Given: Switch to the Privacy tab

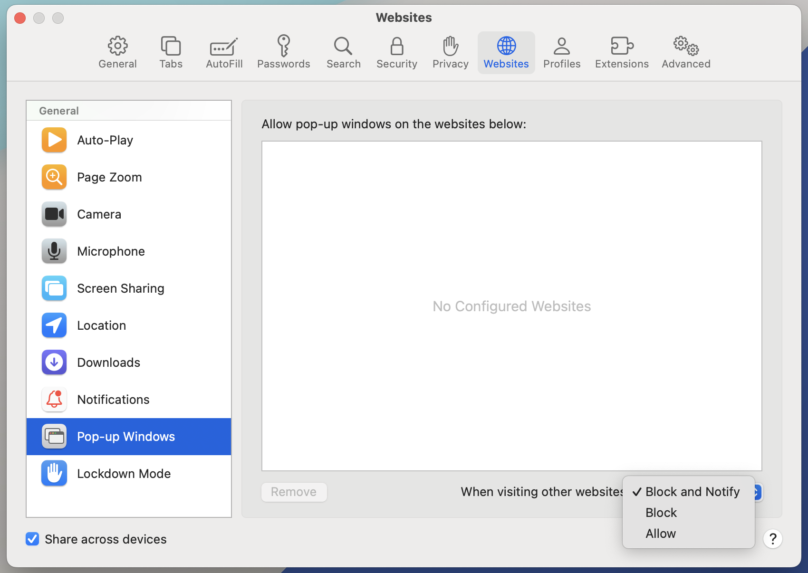Looking at the screenshot, I should pos(450,52).
